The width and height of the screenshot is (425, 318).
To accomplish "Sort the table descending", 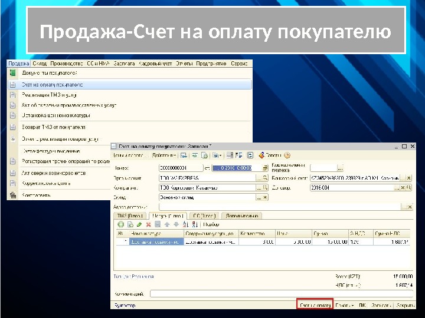I will pyautogui.click(x=195, y=224).
